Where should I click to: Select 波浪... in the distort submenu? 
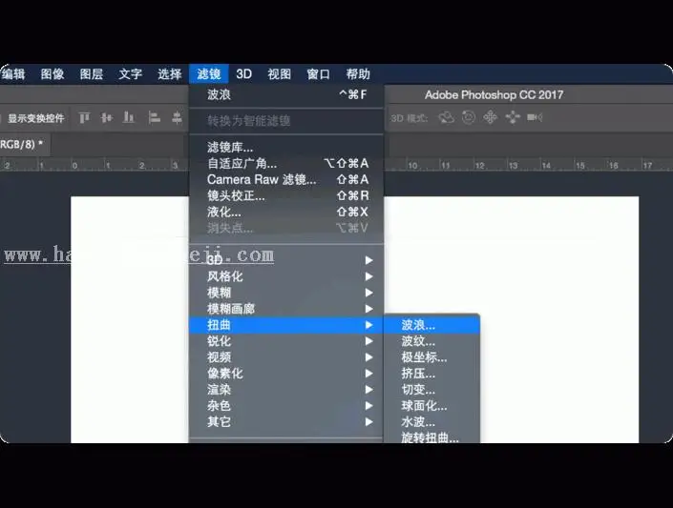[x=431, y=325]
